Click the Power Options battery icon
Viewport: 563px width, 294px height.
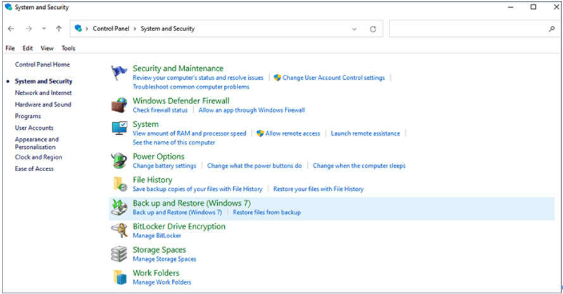pyautogui.click(x=119, y=160)
